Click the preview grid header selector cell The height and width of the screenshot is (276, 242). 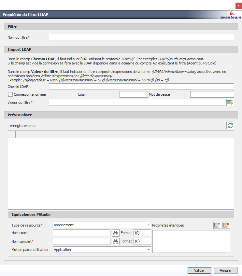(x=12, y=134)
